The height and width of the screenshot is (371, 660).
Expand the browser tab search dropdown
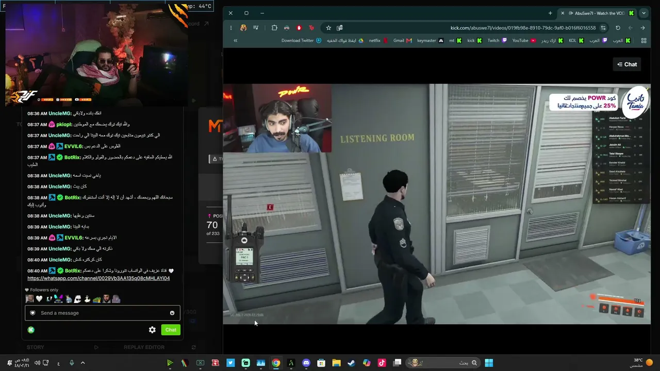point(644,13)
